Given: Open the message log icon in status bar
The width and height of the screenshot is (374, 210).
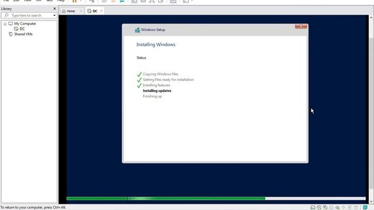Looking at the screenshot, I should click(x=365, y=208).
